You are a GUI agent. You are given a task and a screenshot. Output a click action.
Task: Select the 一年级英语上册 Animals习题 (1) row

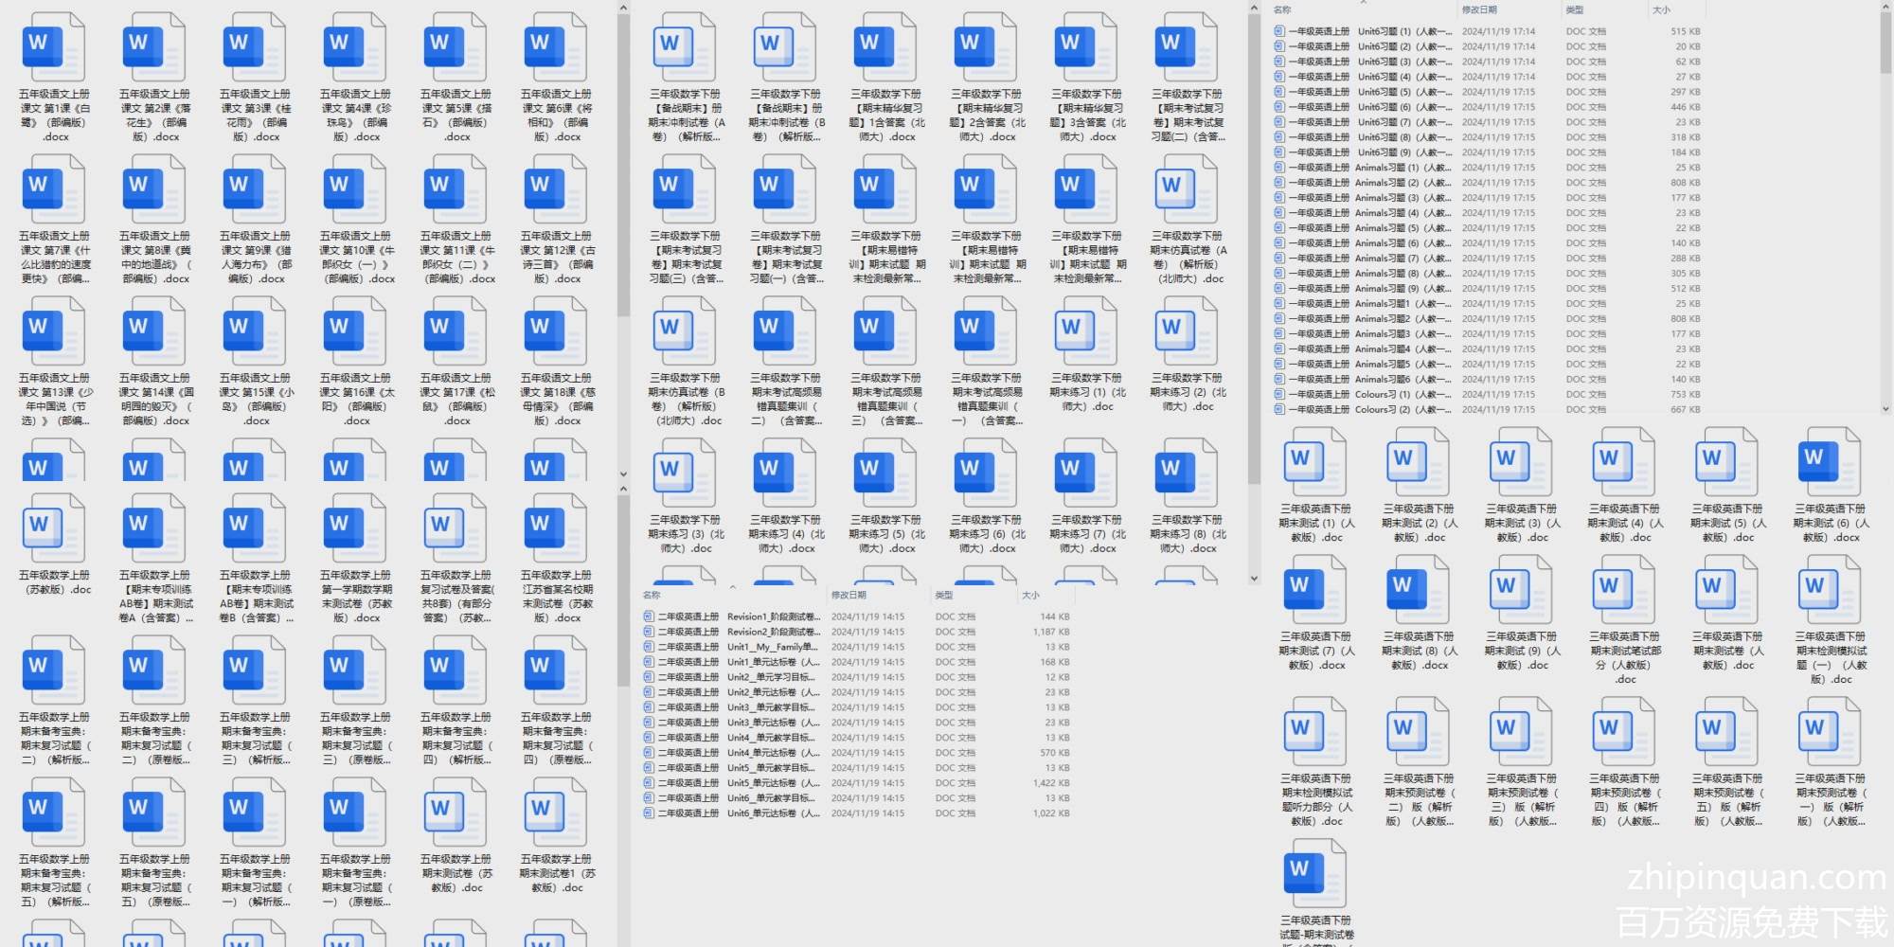click(1364, 168)
